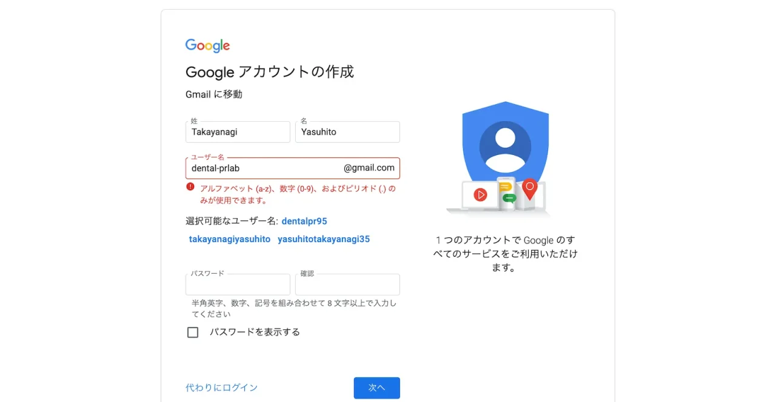This screenshot has height=402, width=776.
Task: Click the パスワード input field
Action: pyautogui.click(x=237, y=284)
